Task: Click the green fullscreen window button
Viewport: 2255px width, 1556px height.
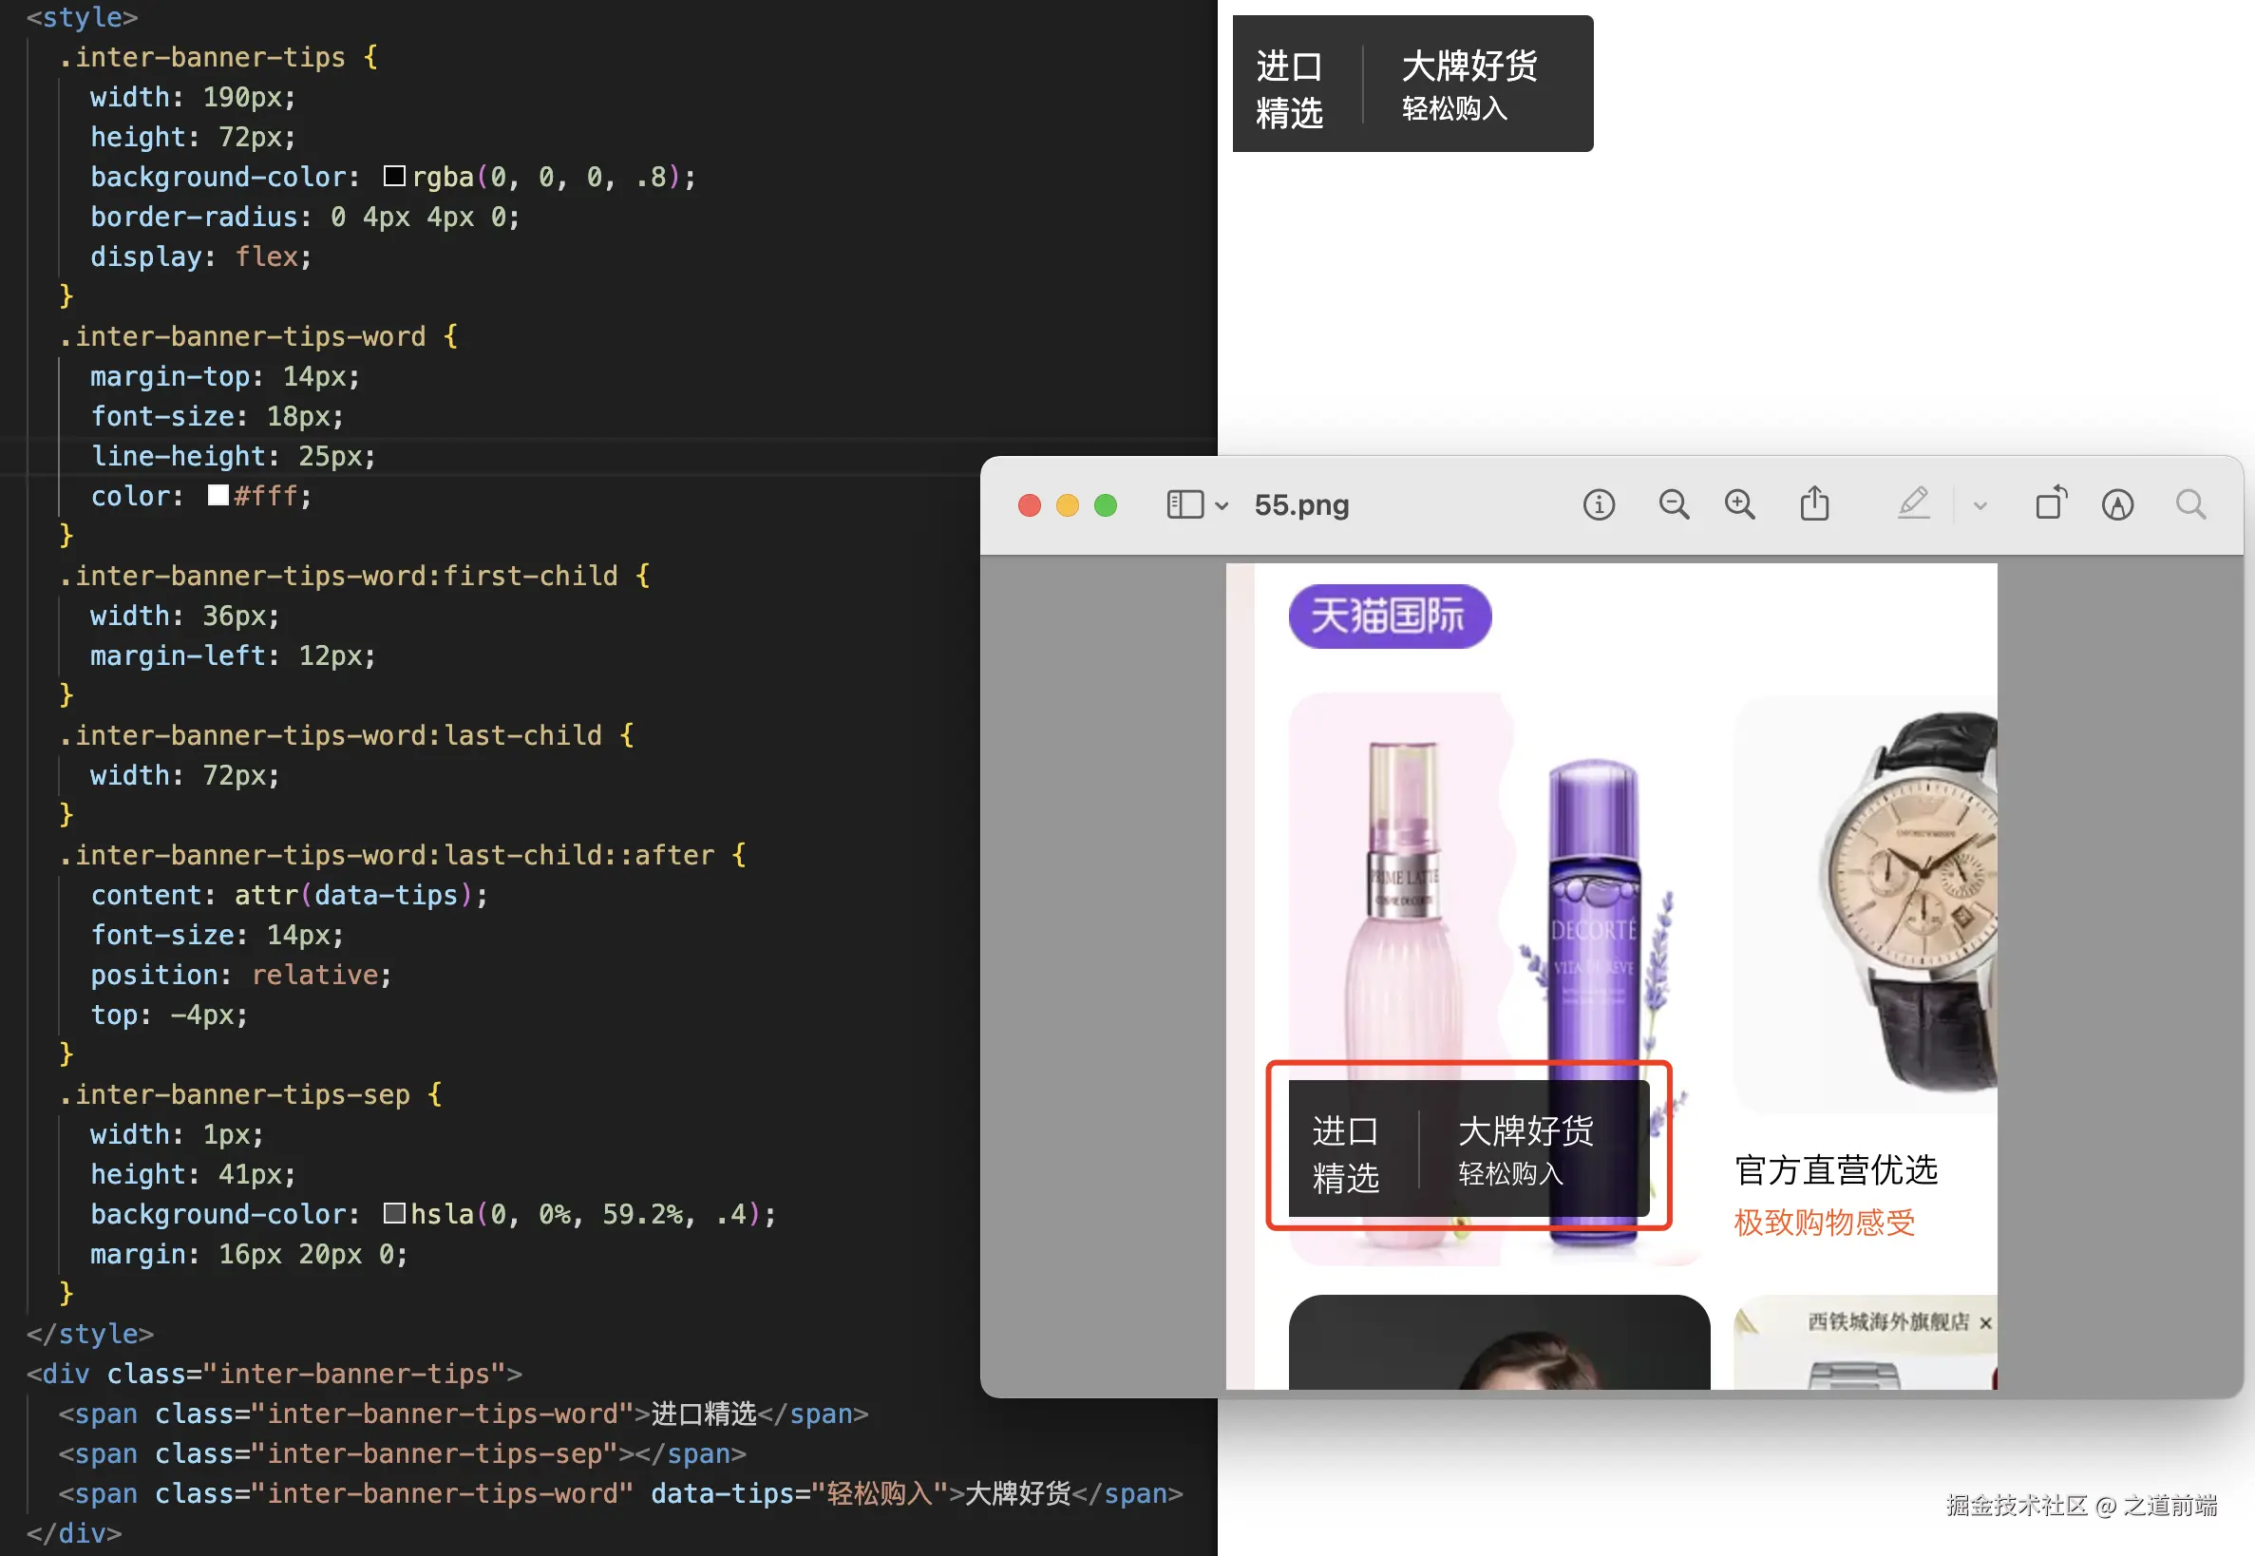Action: tap(1105, 505)
